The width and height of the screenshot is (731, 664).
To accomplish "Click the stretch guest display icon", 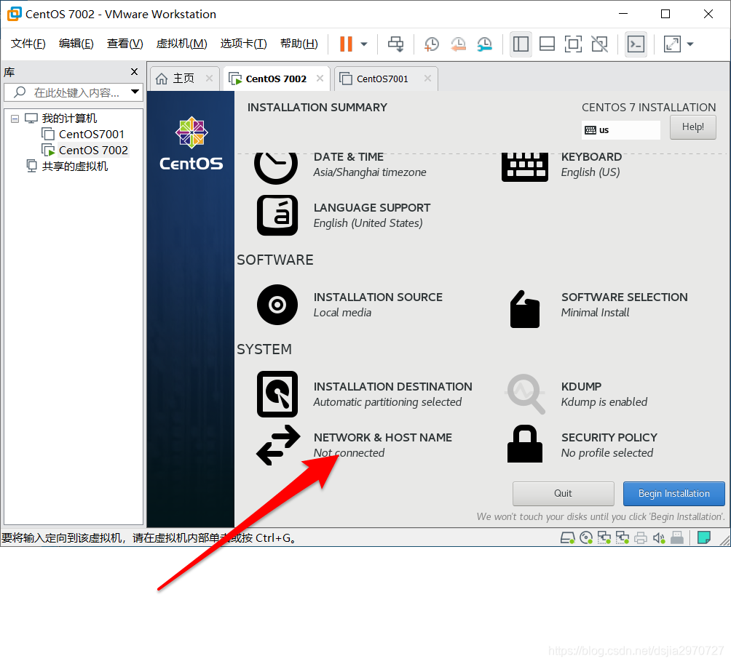I will pos(672,44).
